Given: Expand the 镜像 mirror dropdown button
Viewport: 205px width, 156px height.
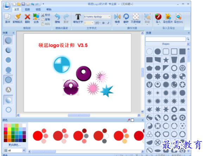Looking at the screenshot, I should click(117, 25).
